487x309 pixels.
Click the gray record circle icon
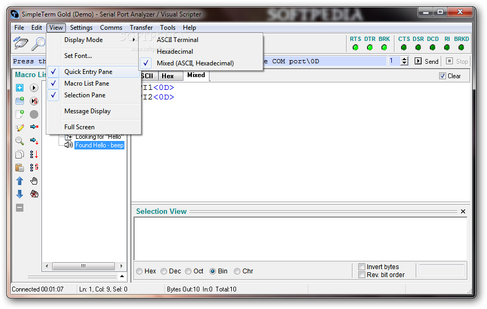[34, 114]
